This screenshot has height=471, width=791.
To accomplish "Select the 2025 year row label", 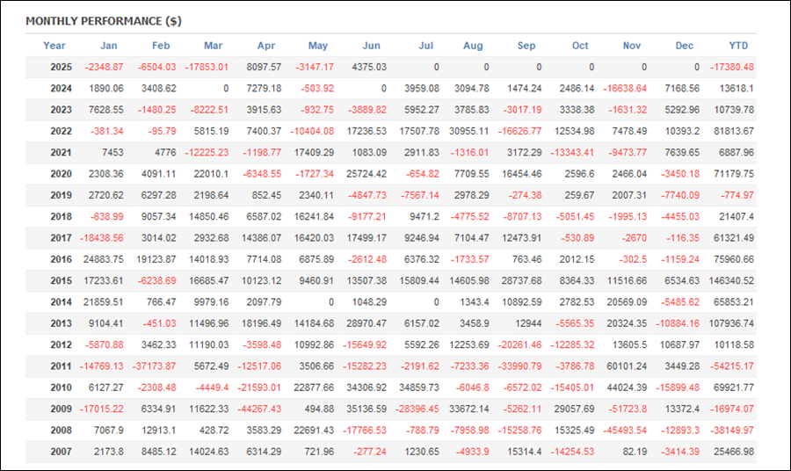I will pyautogui.click(x=61, y=67).
